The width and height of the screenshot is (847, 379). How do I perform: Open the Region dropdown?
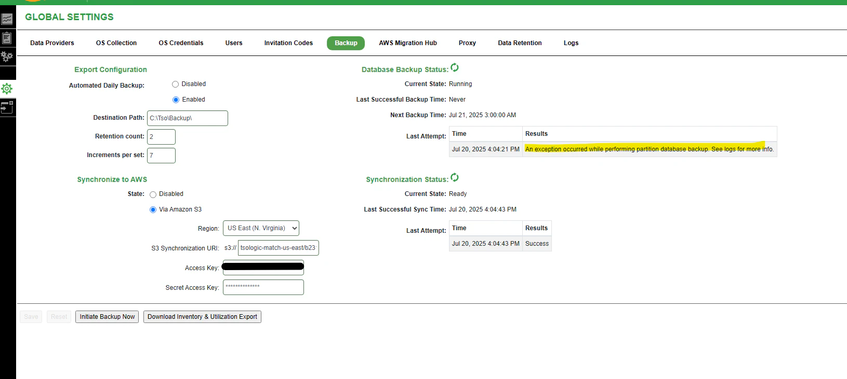[x=261, y=228]
